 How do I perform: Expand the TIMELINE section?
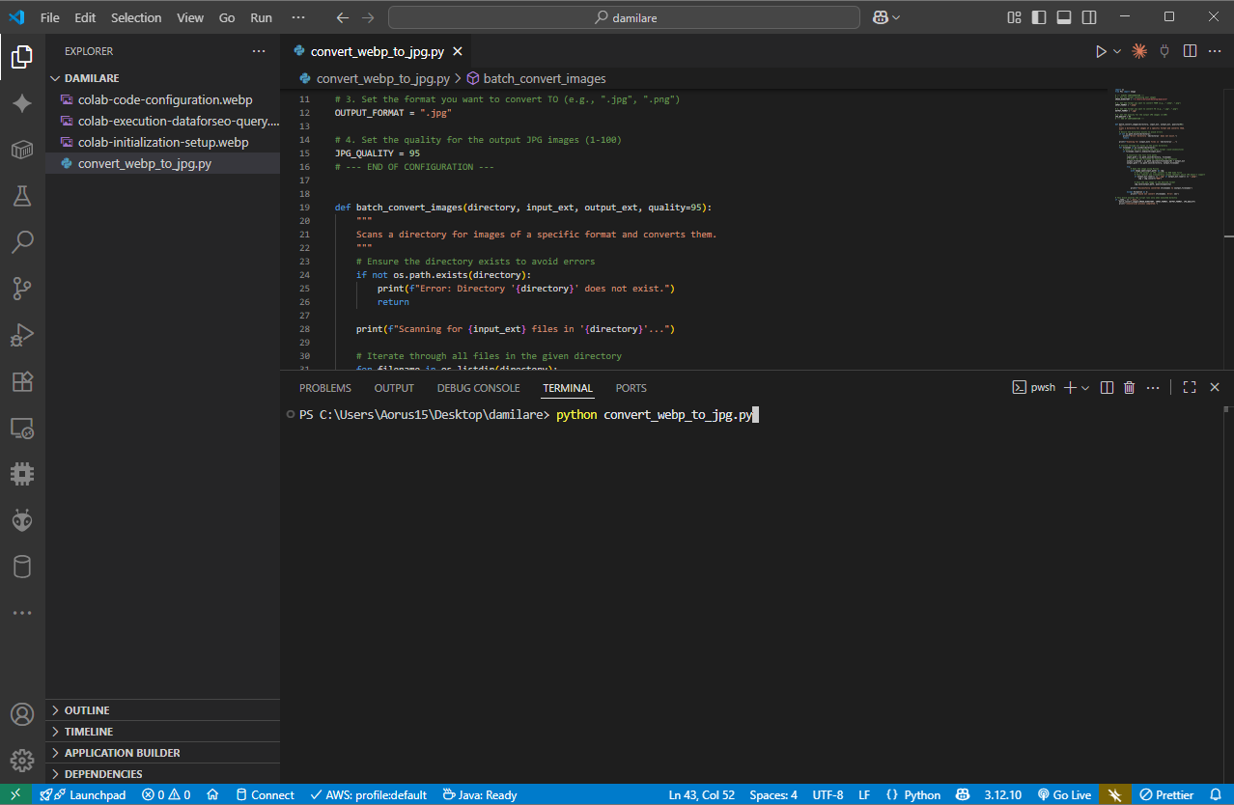point(89,732)
